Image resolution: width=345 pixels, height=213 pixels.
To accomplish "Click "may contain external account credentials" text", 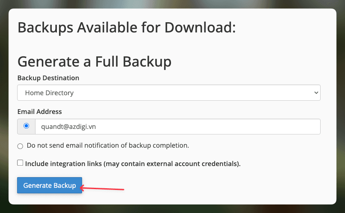I will 171,163.
